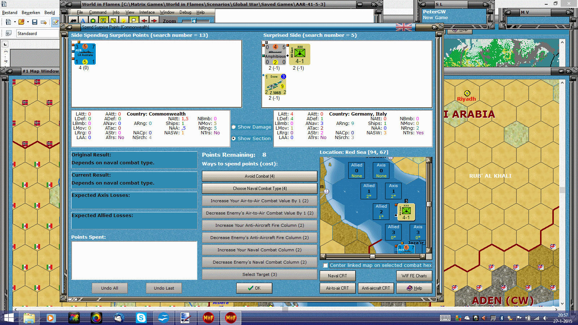Click the CA Australia ship counter
578x325 pixels.
(x=85, y=54)
